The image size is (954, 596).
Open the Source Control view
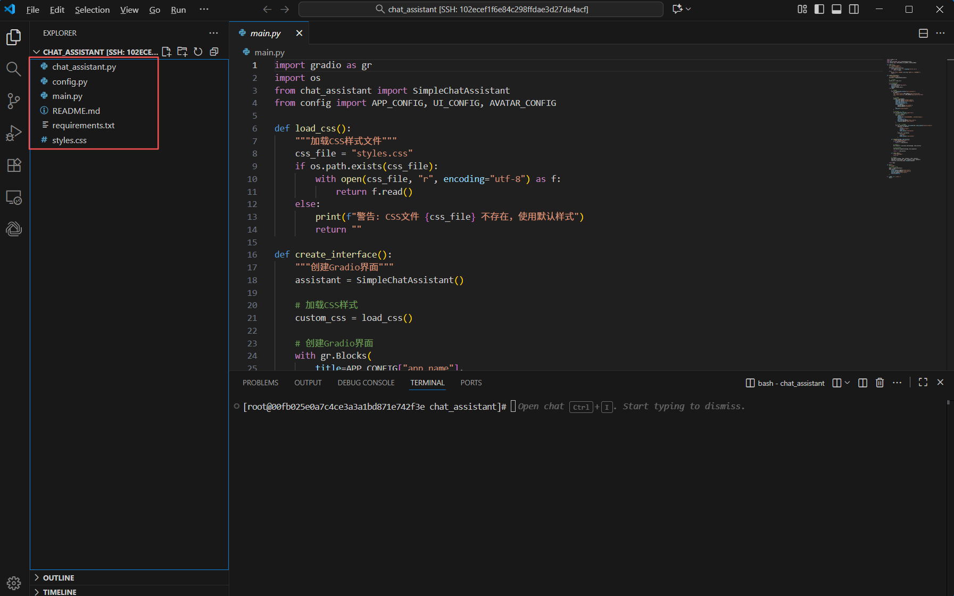click(x=13, y=101)
